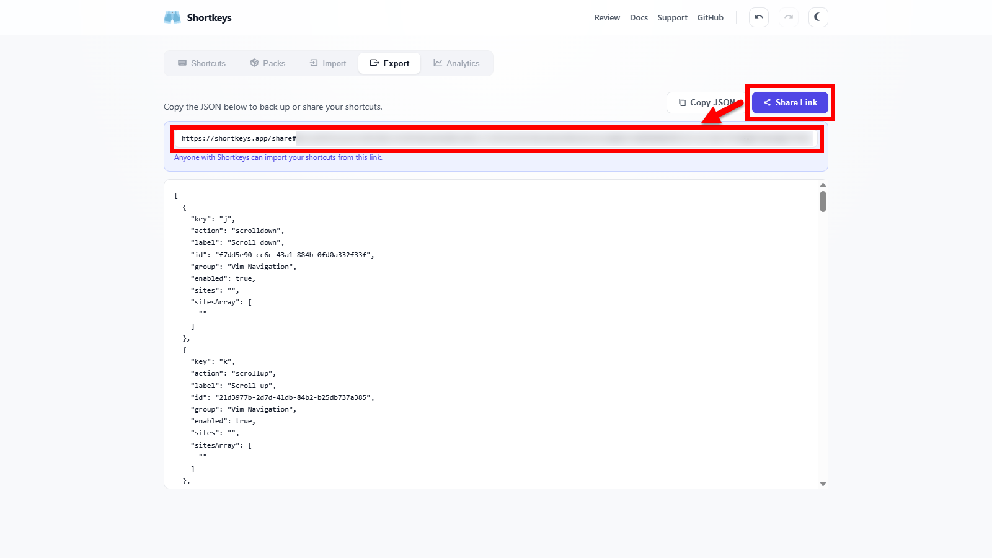Switch to the Packs tab
This screenshot has width=992, height=558.
click(268, 63)
